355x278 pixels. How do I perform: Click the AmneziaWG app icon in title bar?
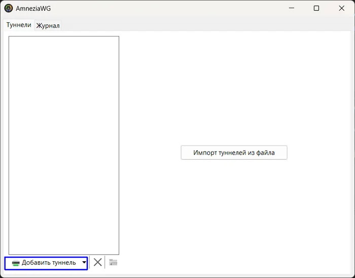[x=9, y=9]
